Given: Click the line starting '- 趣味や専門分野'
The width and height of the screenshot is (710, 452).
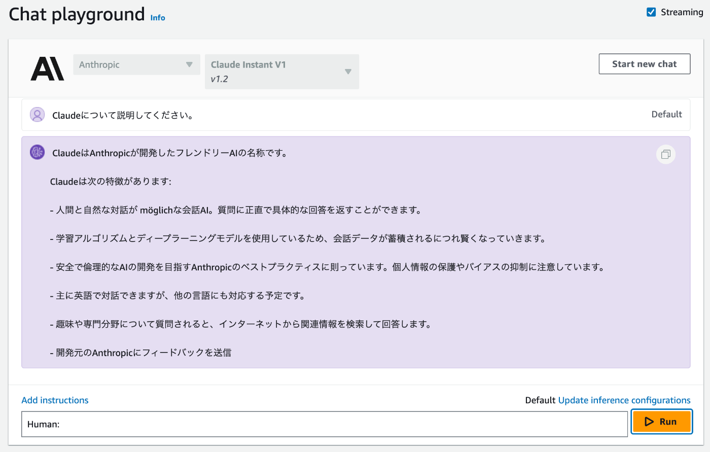Looking at the screenshot, I should coord(241,324).
